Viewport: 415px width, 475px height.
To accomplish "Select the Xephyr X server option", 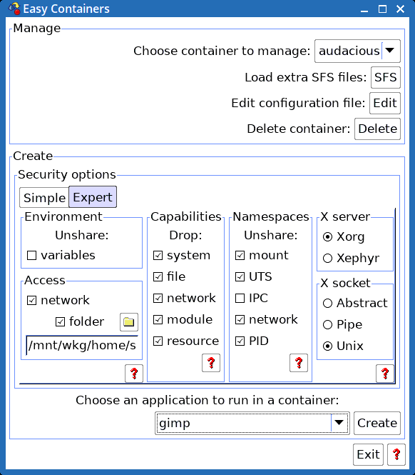I will coord(327,258).
